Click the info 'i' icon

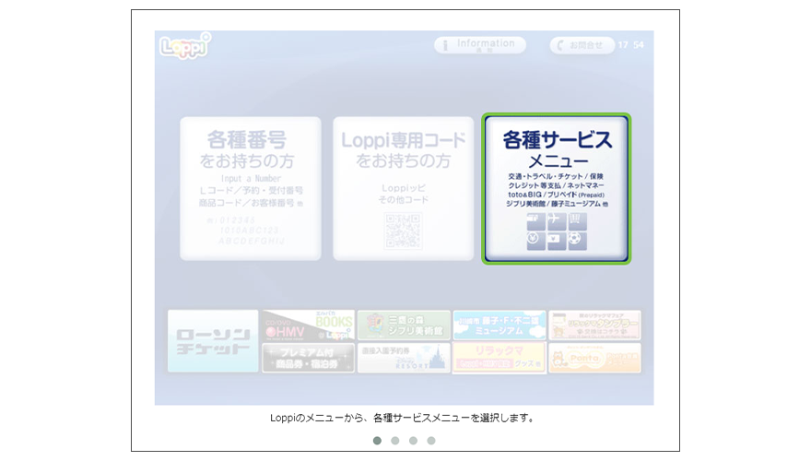[445, 45]
